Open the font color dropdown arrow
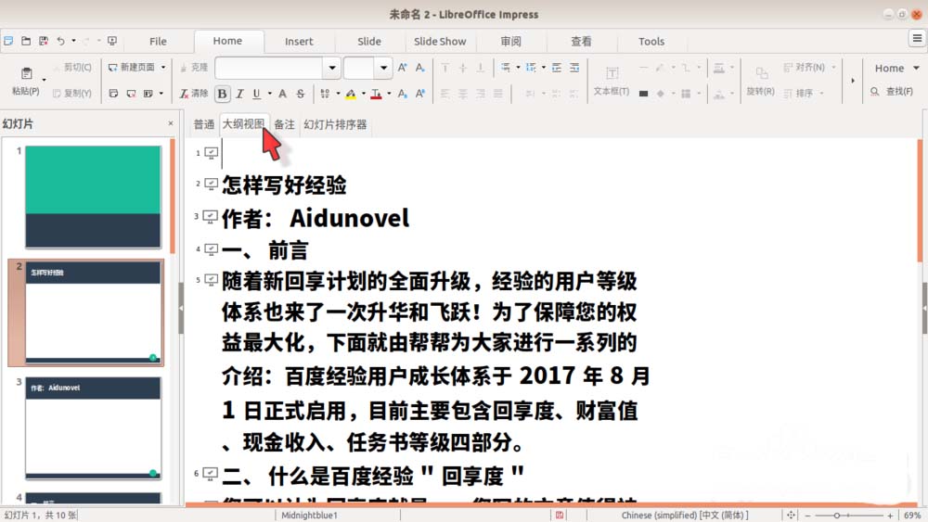This screenshot has width=928, height=522. (x=389, y=94)
